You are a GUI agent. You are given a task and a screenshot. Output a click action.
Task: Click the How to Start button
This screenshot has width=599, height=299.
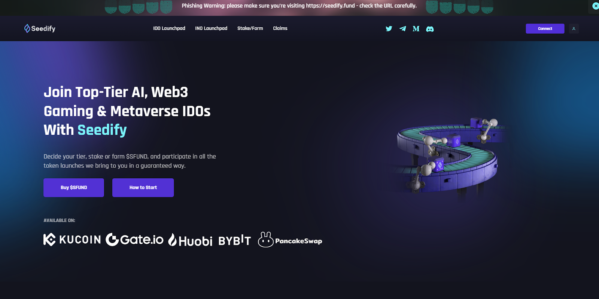(x=143, y=188)
